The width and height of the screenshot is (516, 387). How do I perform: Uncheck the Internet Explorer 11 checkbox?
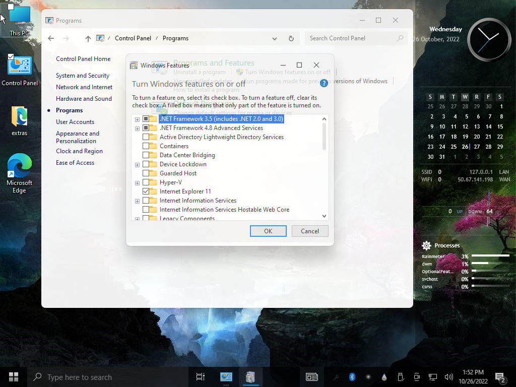(x=146, y=191)
